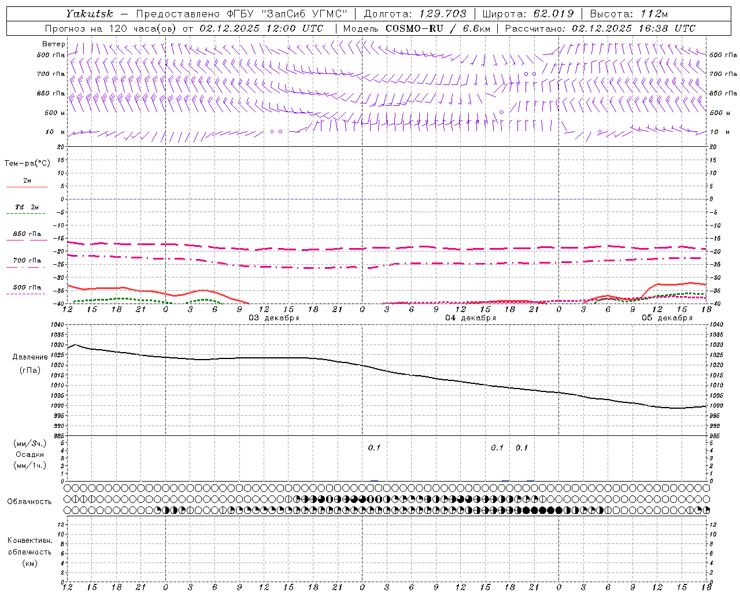The image size is (740, 592).
Task: Click the 05 декабря date label
Action: pos(667,317)
